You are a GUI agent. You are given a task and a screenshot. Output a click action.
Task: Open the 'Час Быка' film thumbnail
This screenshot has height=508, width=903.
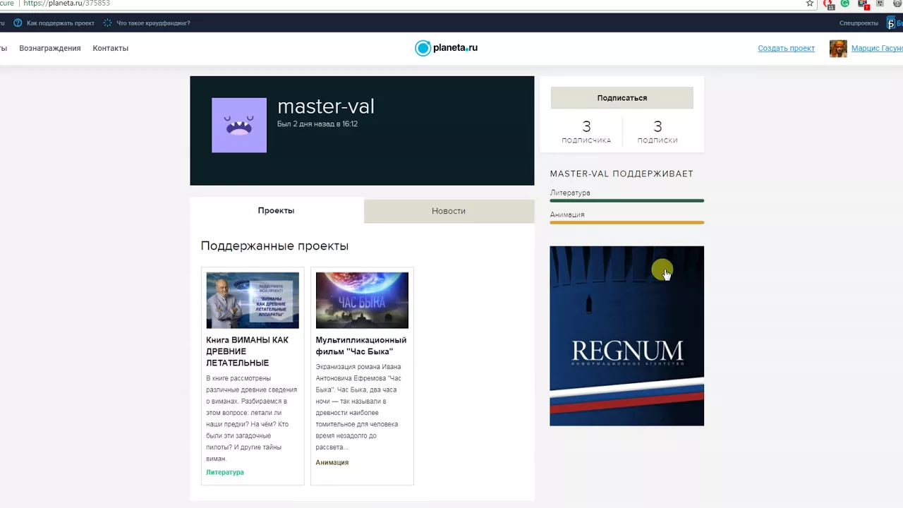pyautogui.click(x=362, y=301)
